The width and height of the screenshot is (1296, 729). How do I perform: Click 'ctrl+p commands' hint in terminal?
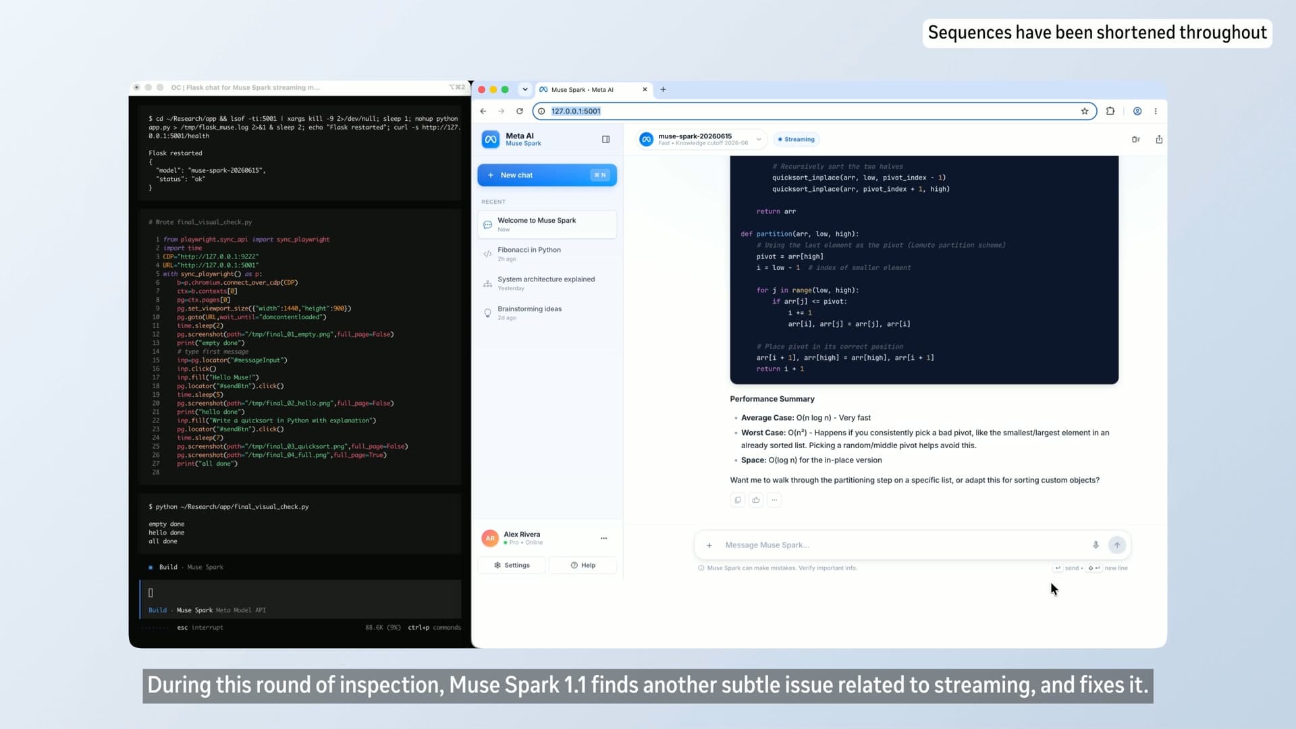click(x=434, y=628)
